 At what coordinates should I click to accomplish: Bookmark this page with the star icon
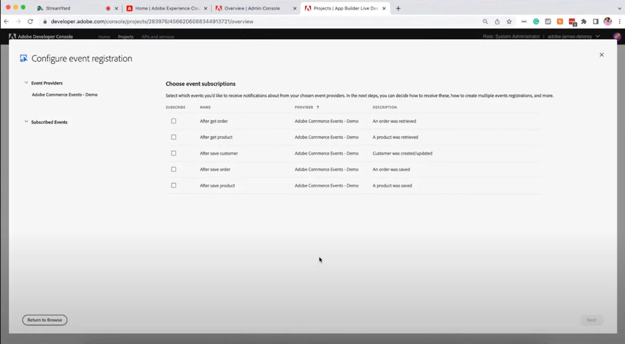[509, 21]
